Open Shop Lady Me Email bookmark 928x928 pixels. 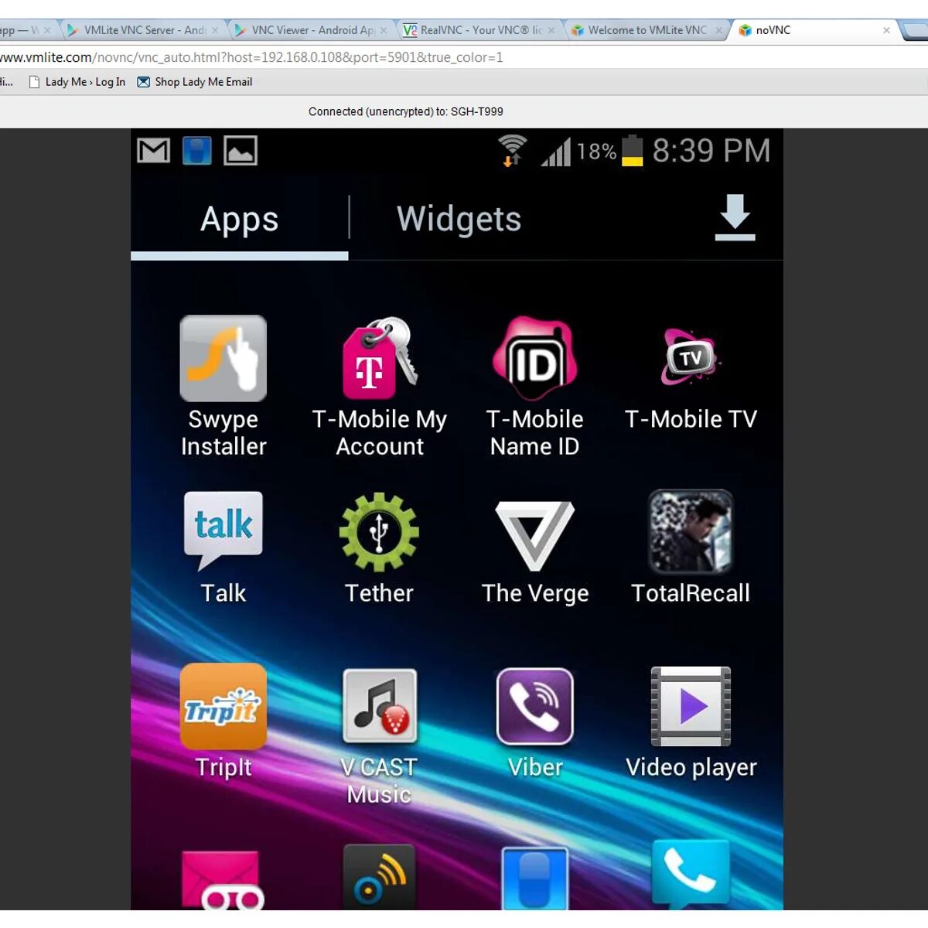[195, 82]
